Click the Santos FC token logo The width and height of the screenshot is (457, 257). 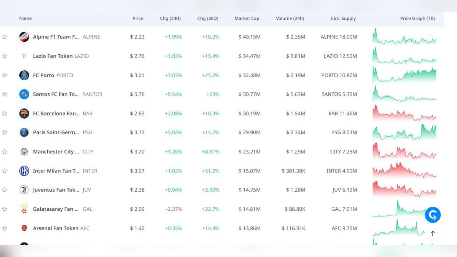24,94
